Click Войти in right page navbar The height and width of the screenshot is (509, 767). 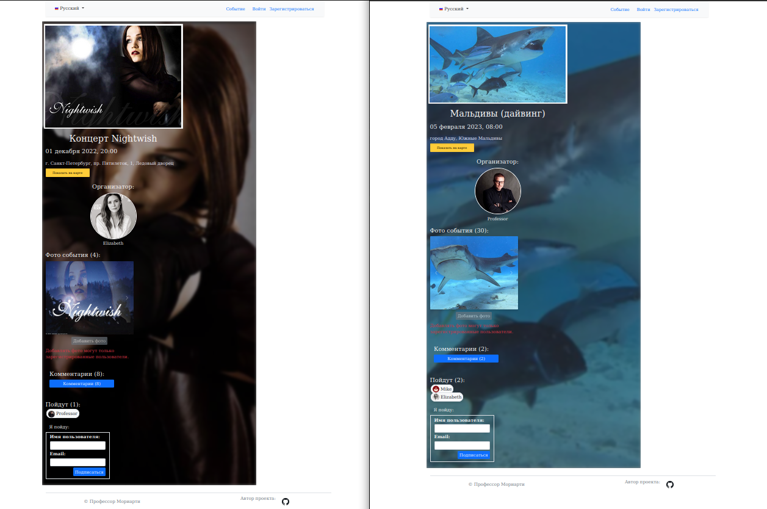click(x=643, y=9)
